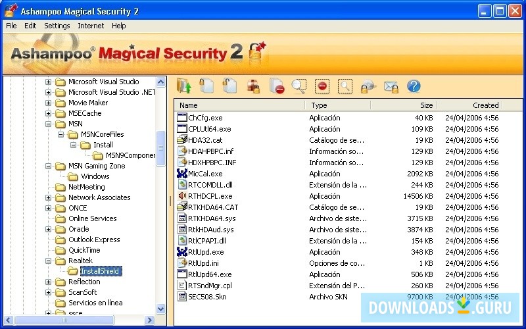Click the RtlUpd.exe file icon
The height and width of the screenshot is (329, 526).
[182, 252]
